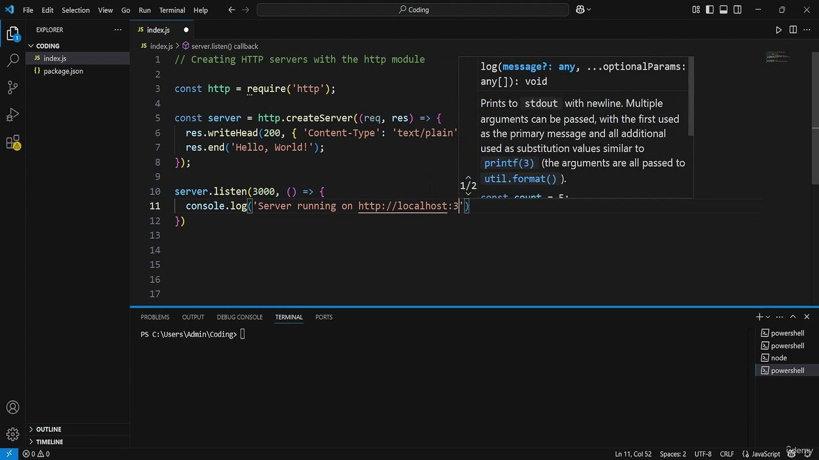Go forward using the navigation arrow
This screenshot has height=460, width=819.
(246, 10)
